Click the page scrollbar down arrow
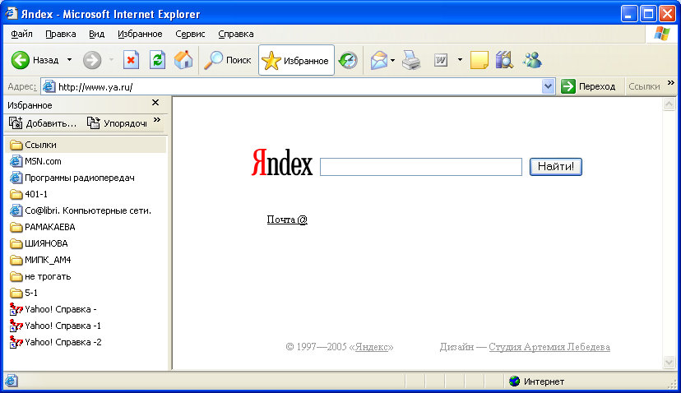This screenshot has width=681, height=393. click(x=669, y=362)
